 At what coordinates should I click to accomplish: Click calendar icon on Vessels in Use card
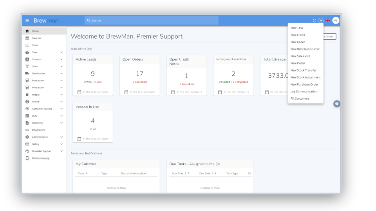80,139
